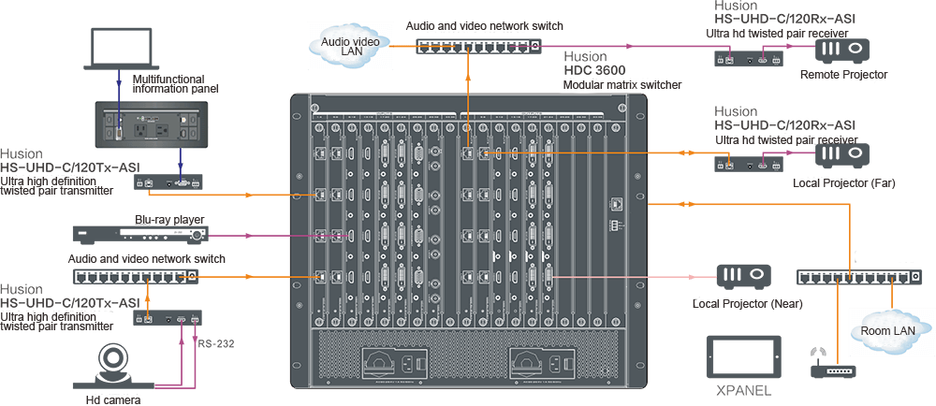Select the transmitter box wired to the Hd camera

[168, 318]
